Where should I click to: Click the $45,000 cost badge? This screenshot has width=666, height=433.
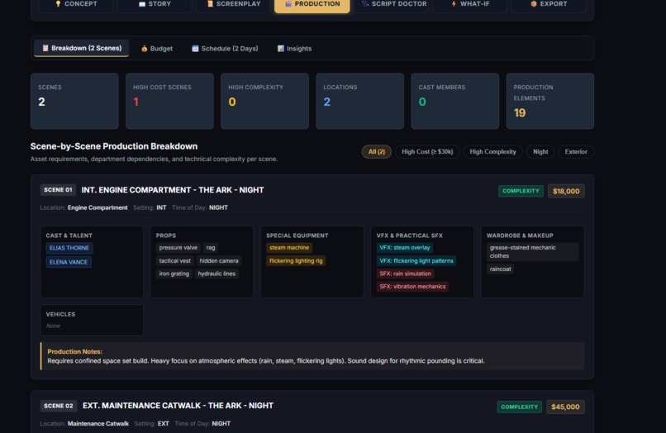point(565,407)
